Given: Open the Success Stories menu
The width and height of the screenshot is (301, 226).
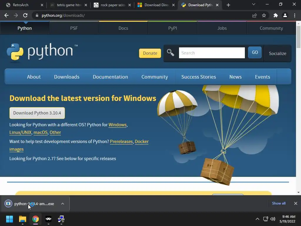Looking at the screenshot, I should (x=199, y=77).
